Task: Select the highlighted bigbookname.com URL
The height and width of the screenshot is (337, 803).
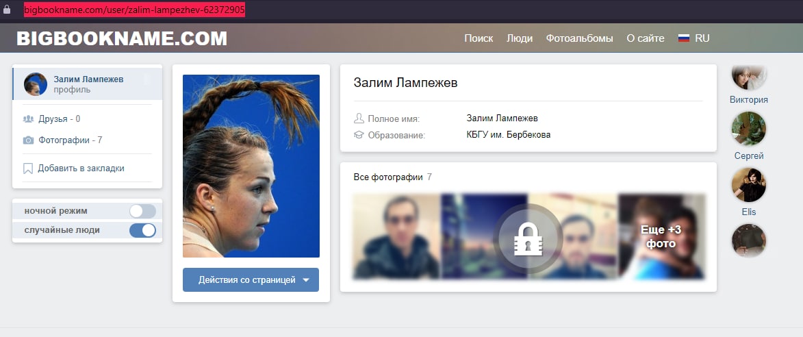Action: (135, 10)
